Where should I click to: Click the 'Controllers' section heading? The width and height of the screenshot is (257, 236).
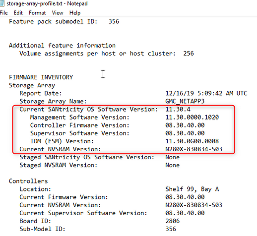coord(28,181)
